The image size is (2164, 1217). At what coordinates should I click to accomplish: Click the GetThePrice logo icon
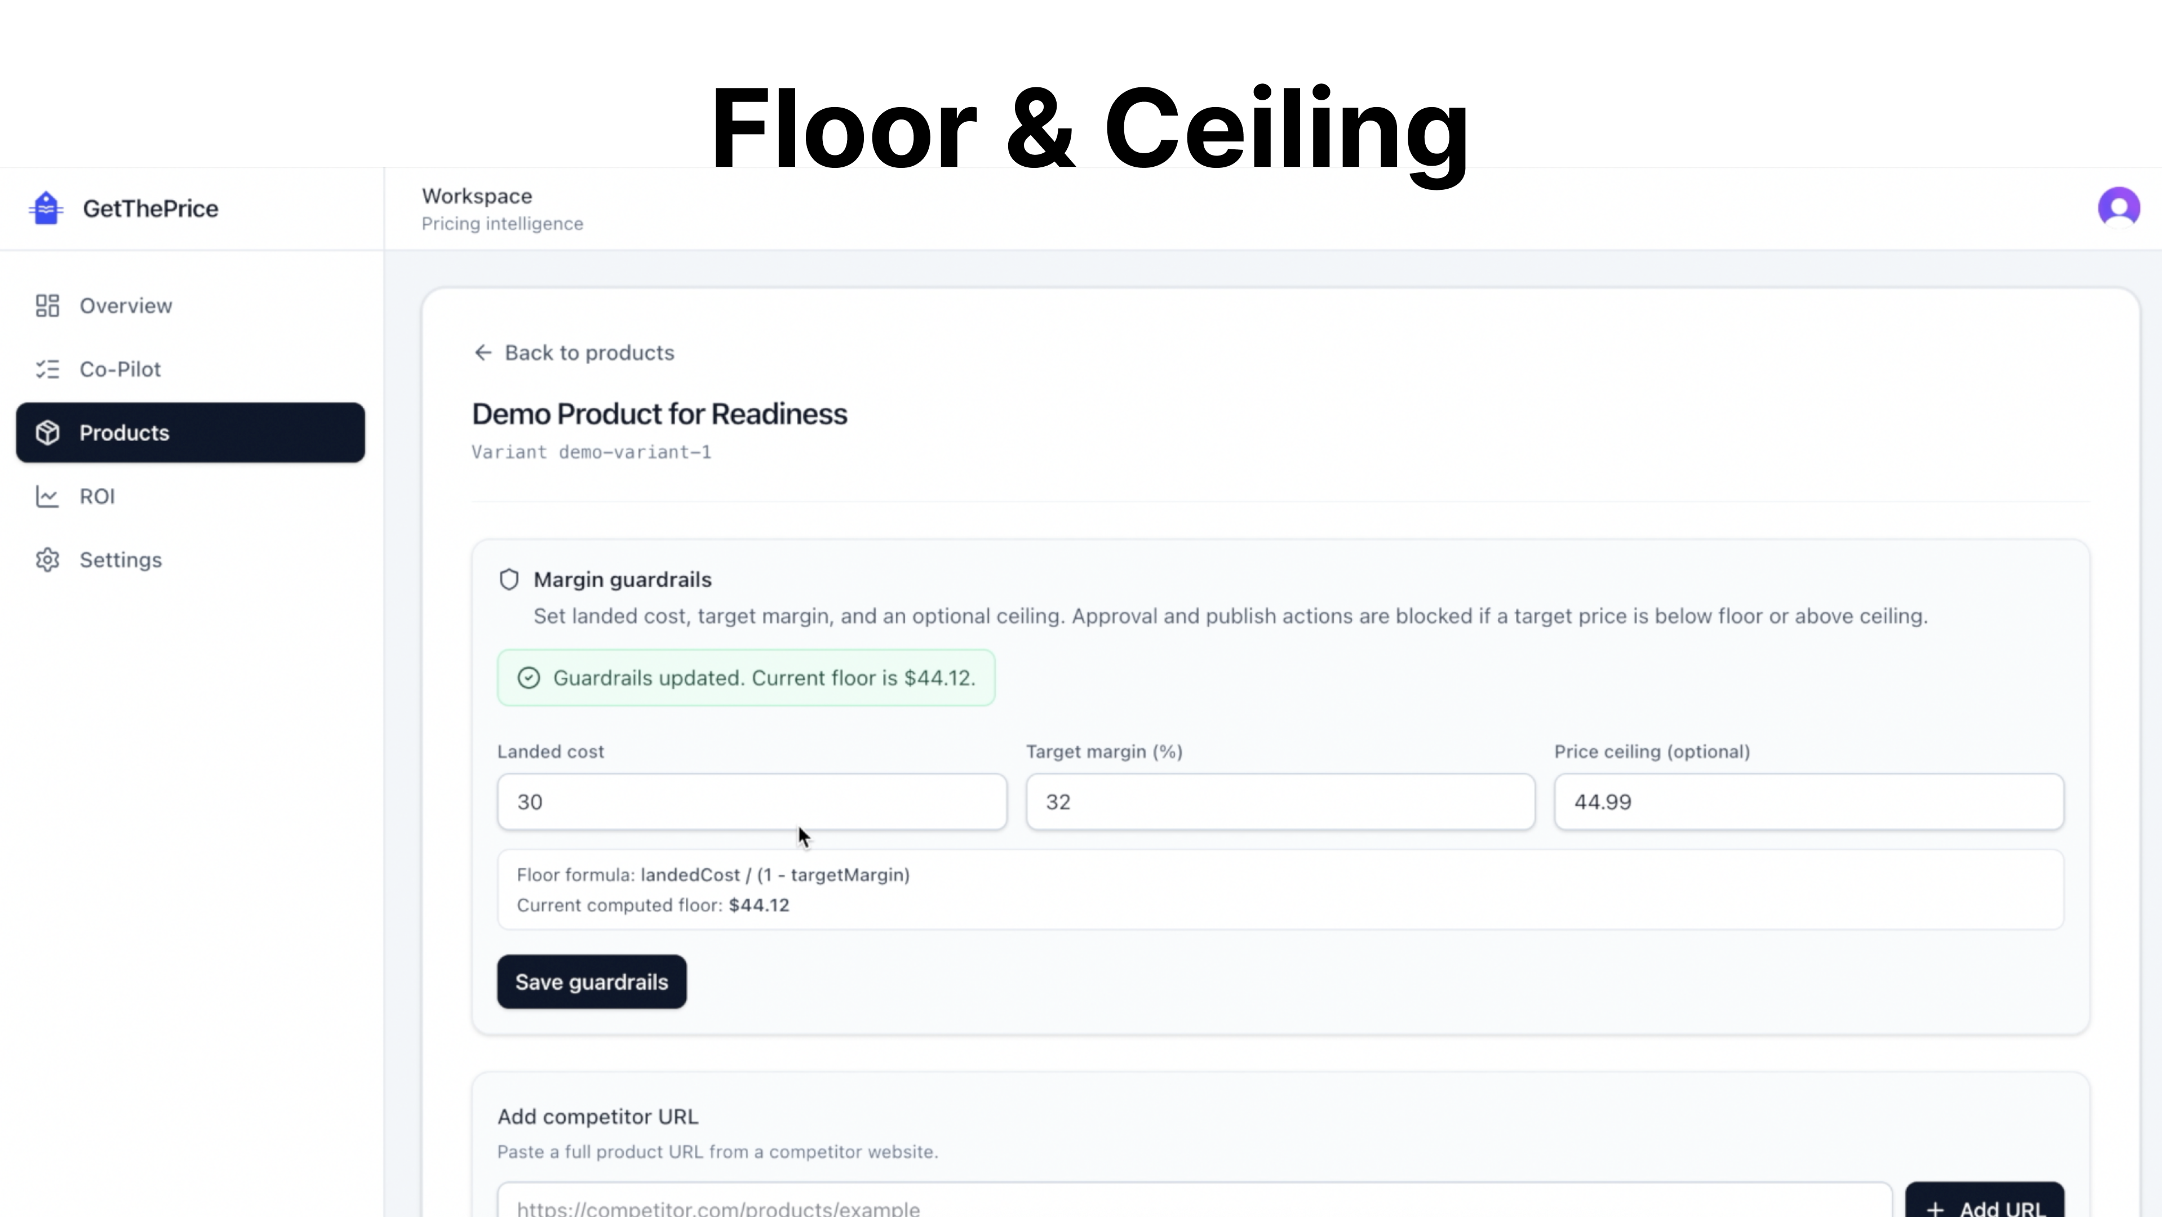(46, 208)
